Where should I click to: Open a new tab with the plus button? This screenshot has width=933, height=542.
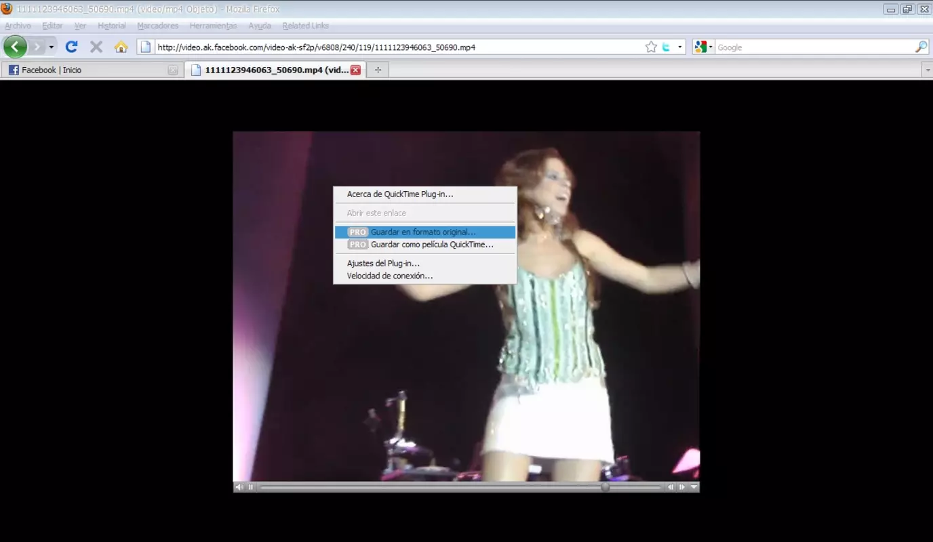[x=378, y=70]
